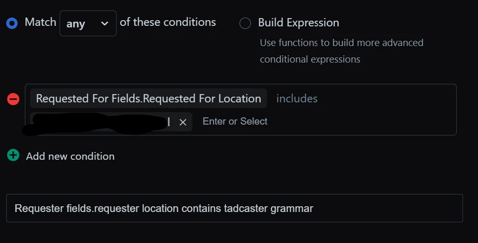
Task: Click Add new condition text
Action: [71, 156]
